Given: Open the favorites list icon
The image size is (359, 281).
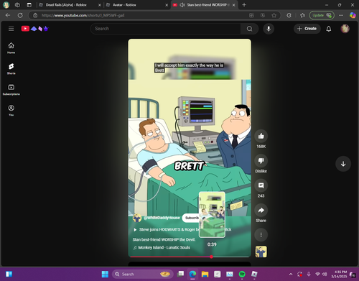Looking at the screenshot, I should (302, 15).
